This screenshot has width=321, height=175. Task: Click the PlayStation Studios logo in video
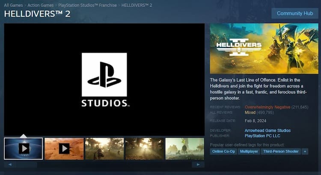point(104,80)
